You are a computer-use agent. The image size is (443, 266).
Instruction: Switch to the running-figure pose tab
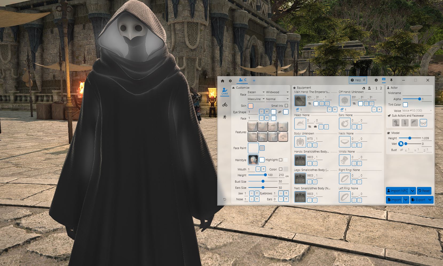click(x=225, y=117)
